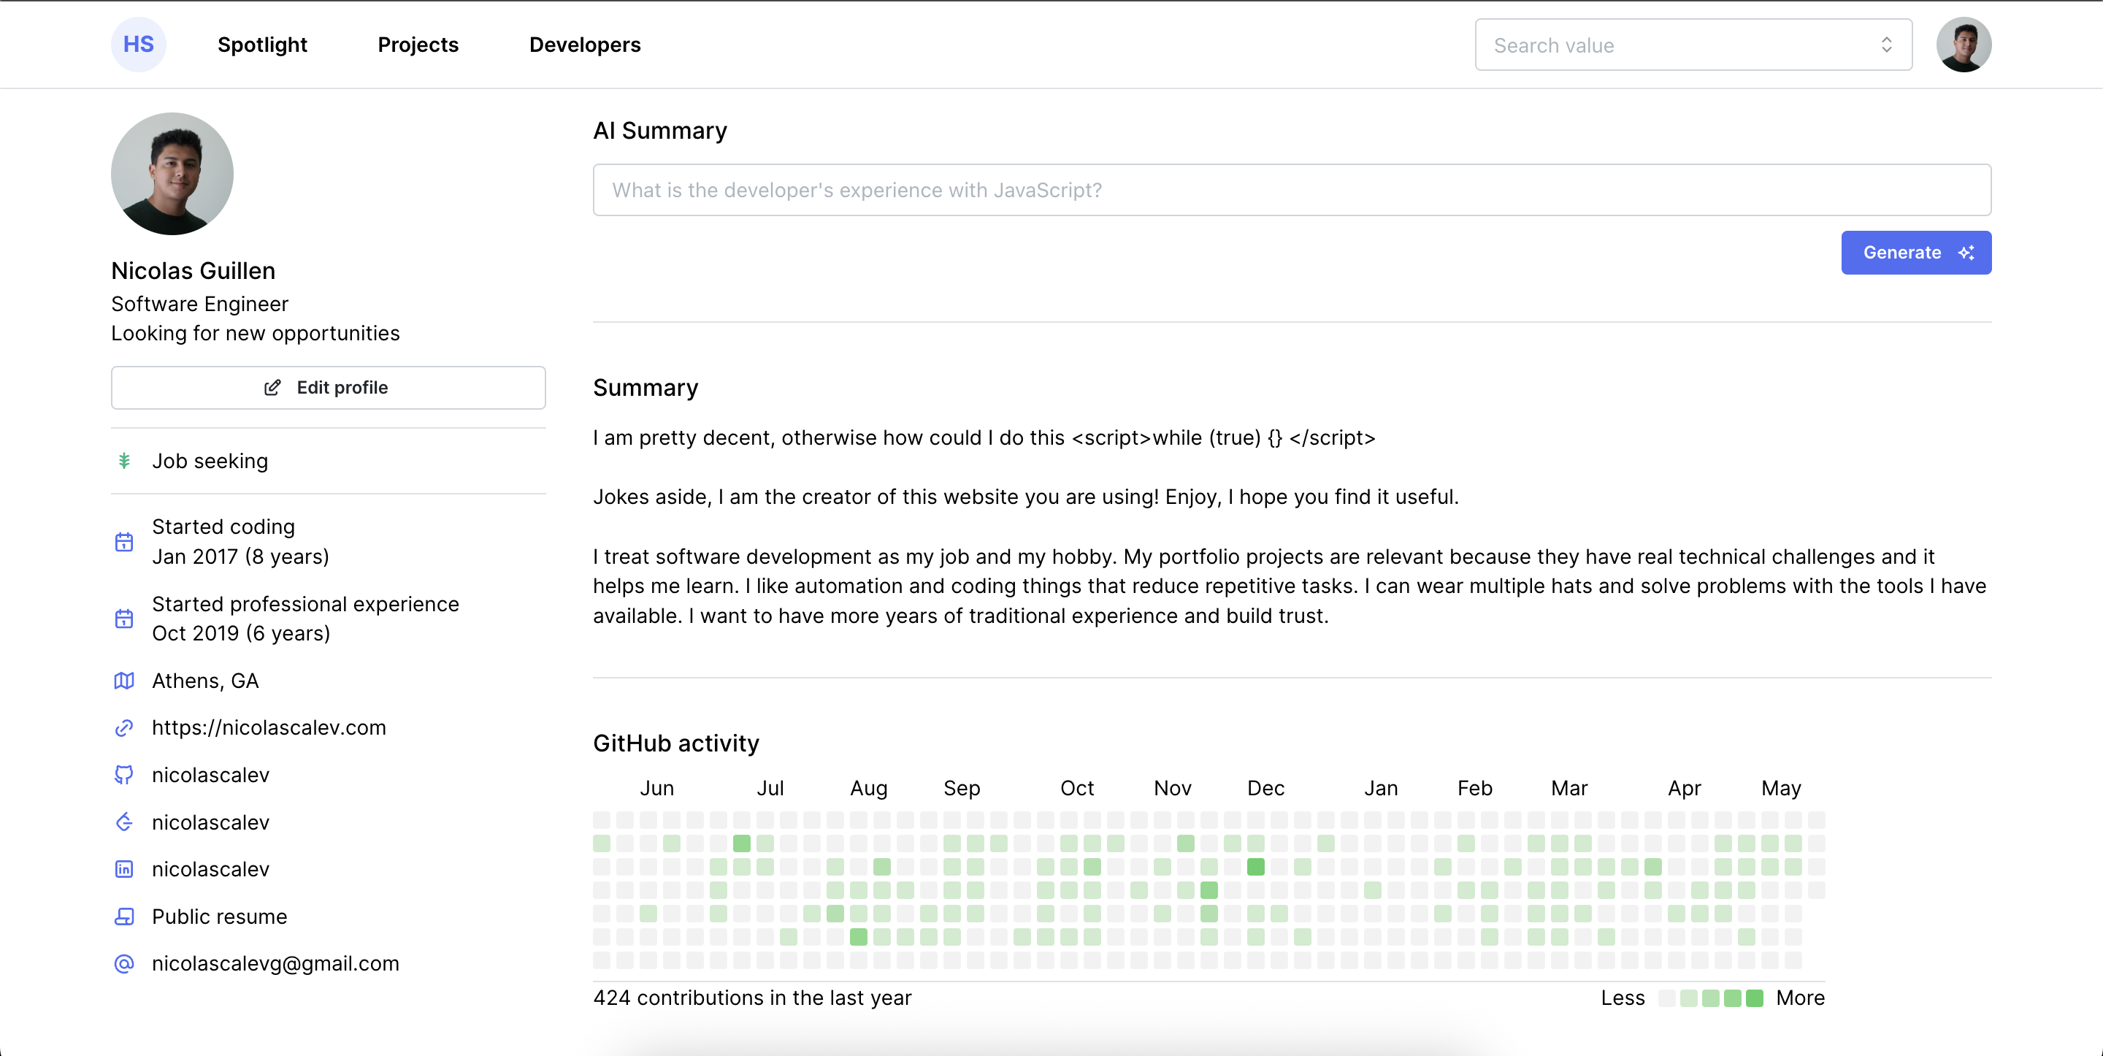This screenshot has height=1056, width=2103.
Task: Click the Dec month label in GitHub activity
Action: [1265, 788]
